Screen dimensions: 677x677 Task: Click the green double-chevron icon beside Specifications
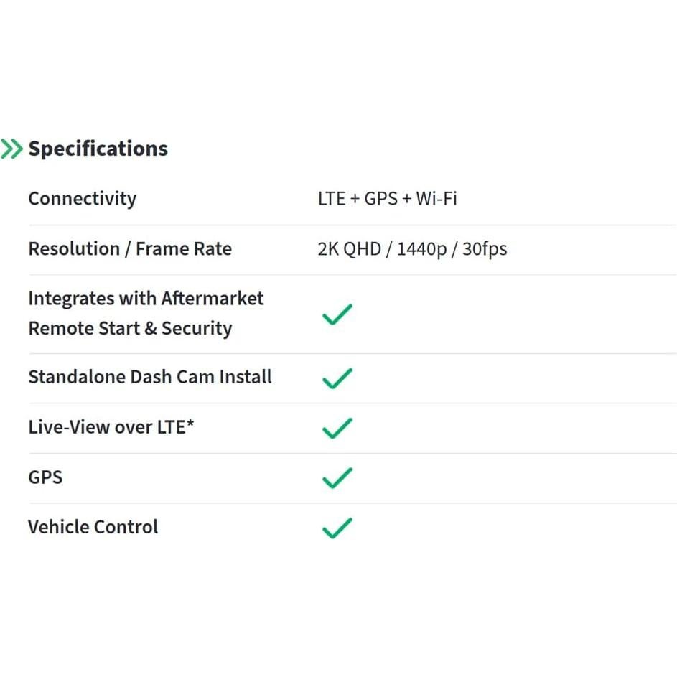(x=11, y=149)
